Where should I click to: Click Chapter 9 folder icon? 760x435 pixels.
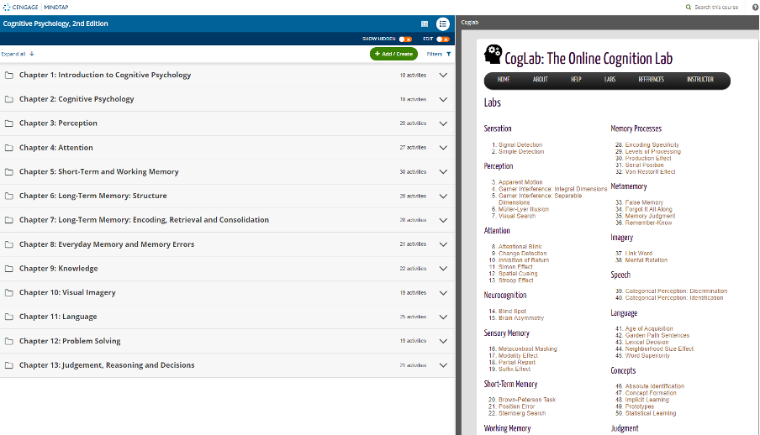pos(8,269)
